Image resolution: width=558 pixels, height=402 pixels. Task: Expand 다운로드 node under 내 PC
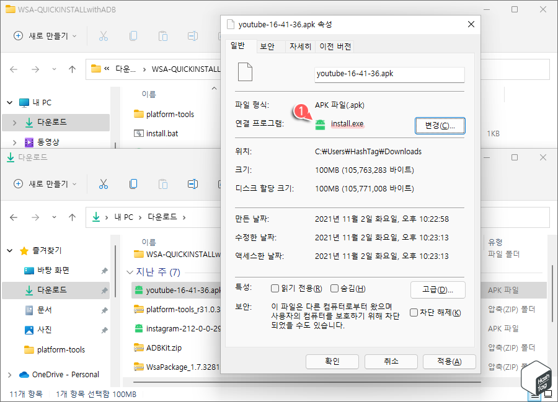click(14, 123)
